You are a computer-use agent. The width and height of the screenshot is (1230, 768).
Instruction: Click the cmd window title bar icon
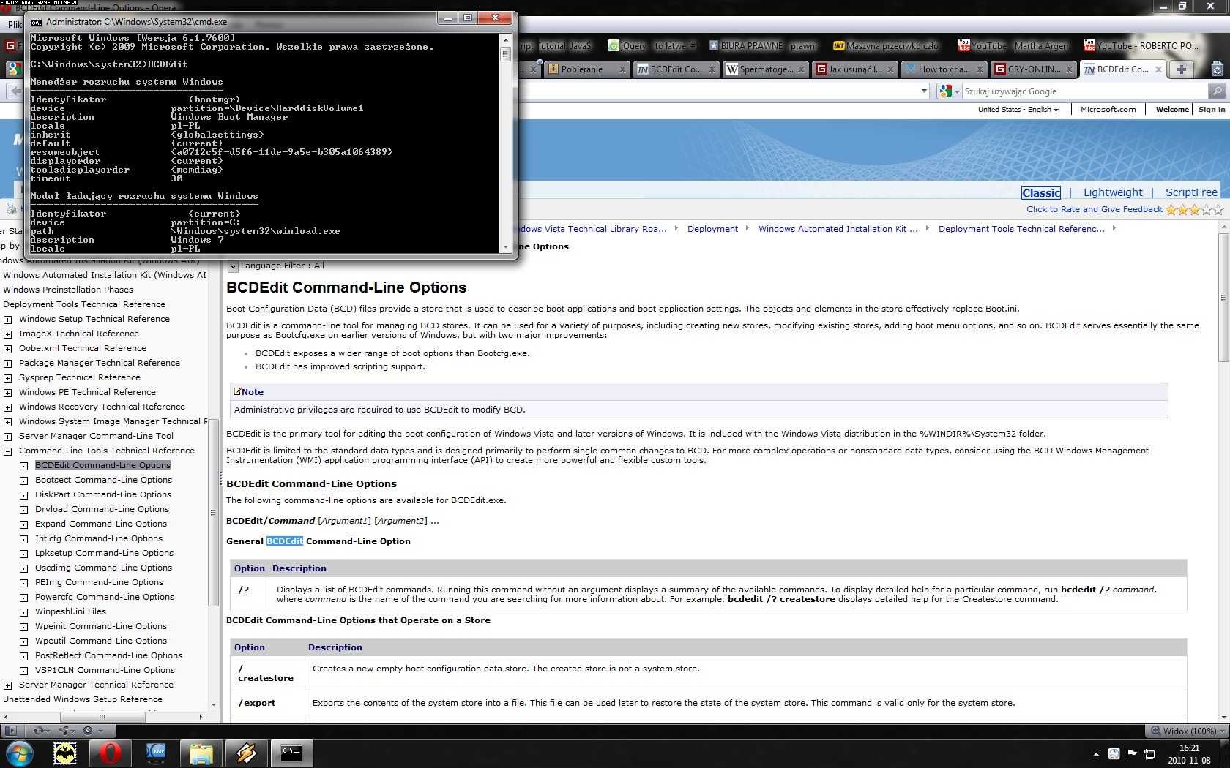36,22
